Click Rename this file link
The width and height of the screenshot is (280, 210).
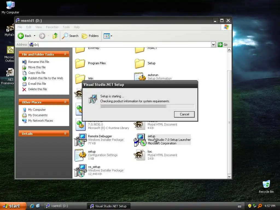pos(39,62)
